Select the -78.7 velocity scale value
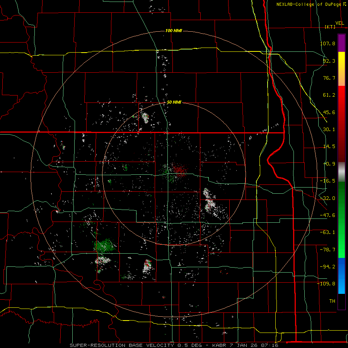Screen dimensions: 348x348 coord(328,249)
